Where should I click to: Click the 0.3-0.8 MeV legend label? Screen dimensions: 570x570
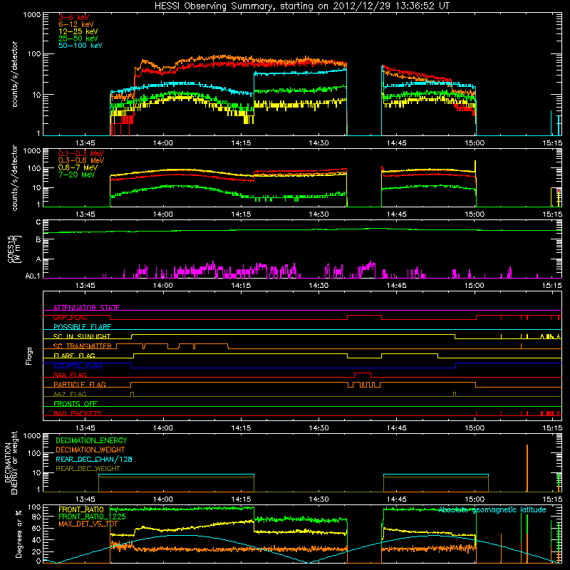click(x=81, y=160)
